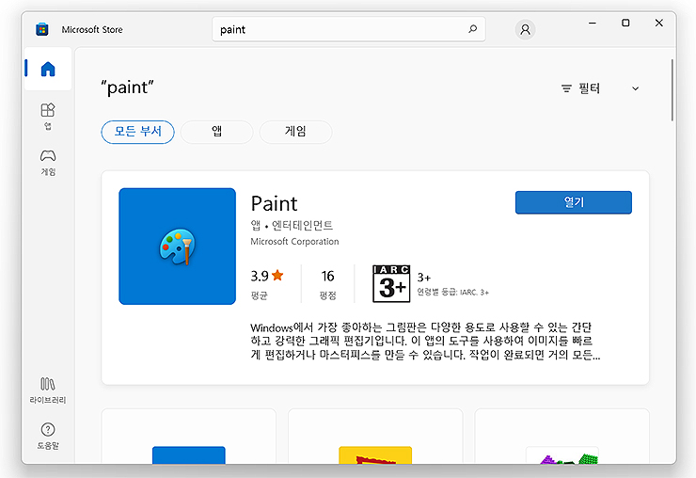Click the 3.9 average rating value
Screen dimensions: 696x478
[x=260, y=276]
